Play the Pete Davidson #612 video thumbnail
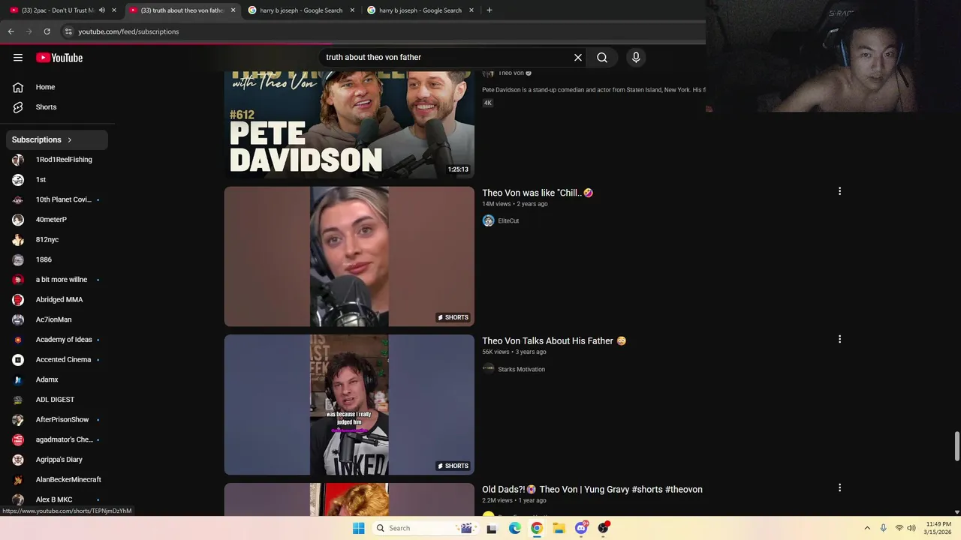This screenshot has height=540, width=961. (349, 124)
